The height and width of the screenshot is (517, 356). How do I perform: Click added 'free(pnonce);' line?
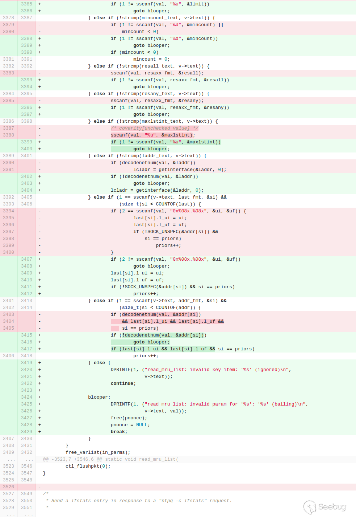point(129,418)
